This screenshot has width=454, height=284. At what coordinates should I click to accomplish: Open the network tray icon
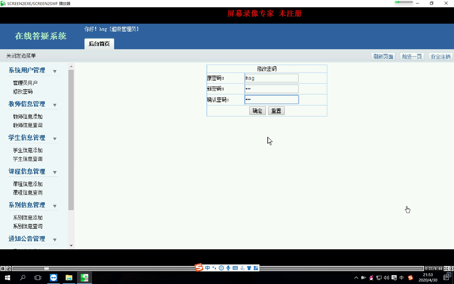379,278
